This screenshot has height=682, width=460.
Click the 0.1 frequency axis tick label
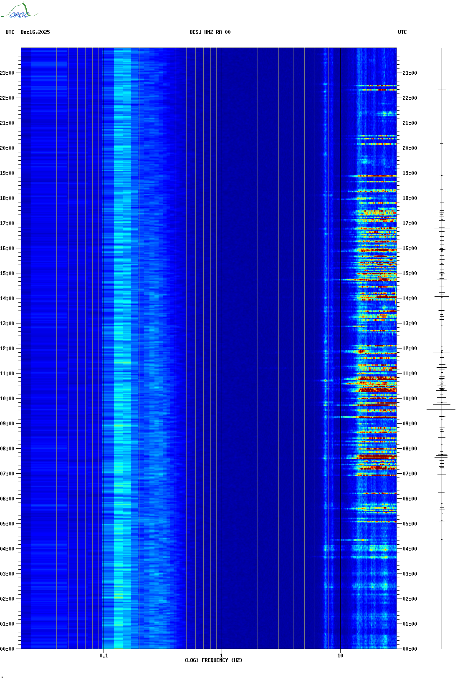[104, 655]
